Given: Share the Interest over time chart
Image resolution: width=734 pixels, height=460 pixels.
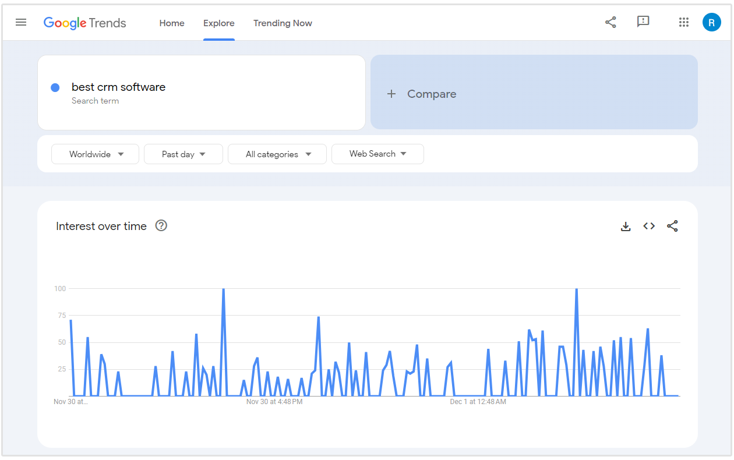Looking at the screenshot, I should 672,227.
